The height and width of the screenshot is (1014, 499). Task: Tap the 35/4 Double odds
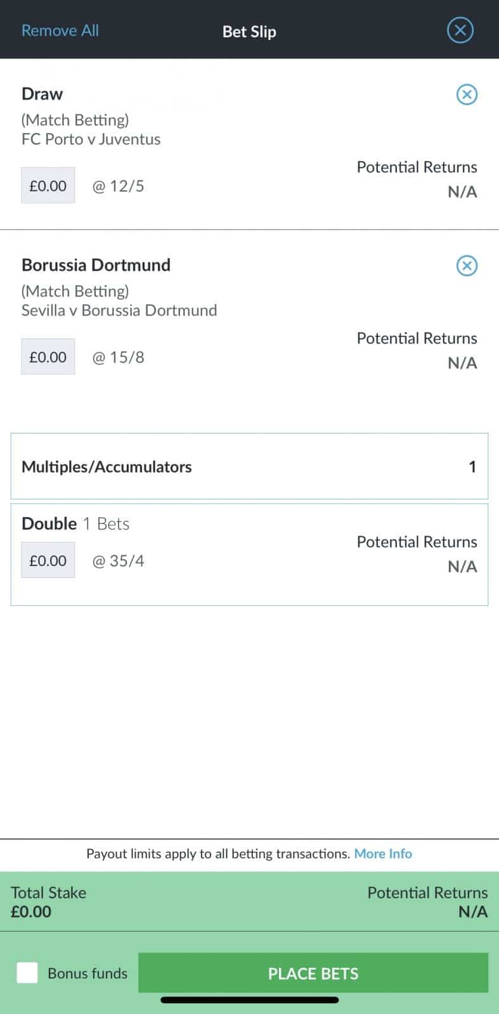click(x=119, y=560)
